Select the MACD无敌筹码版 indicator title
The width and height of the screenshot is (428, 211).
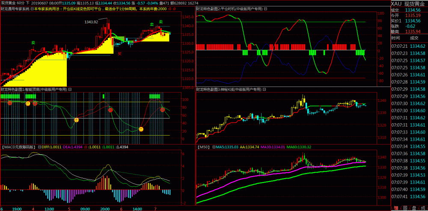pos(18,147)
